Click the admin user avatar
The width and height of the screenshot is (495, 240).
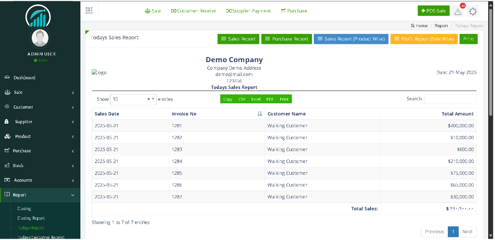40,38
